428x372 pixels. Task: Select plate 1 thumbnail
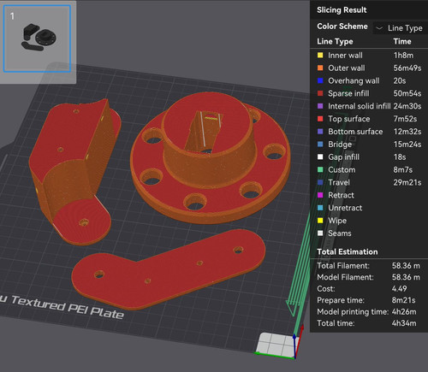click(x=37, y=38)
